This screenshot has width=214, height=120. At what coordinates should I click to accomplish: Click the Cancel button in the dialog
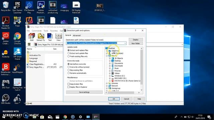click(126, 99)
